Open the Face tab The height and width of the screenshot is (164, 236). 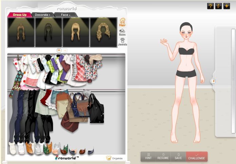(x=65, y=15)
